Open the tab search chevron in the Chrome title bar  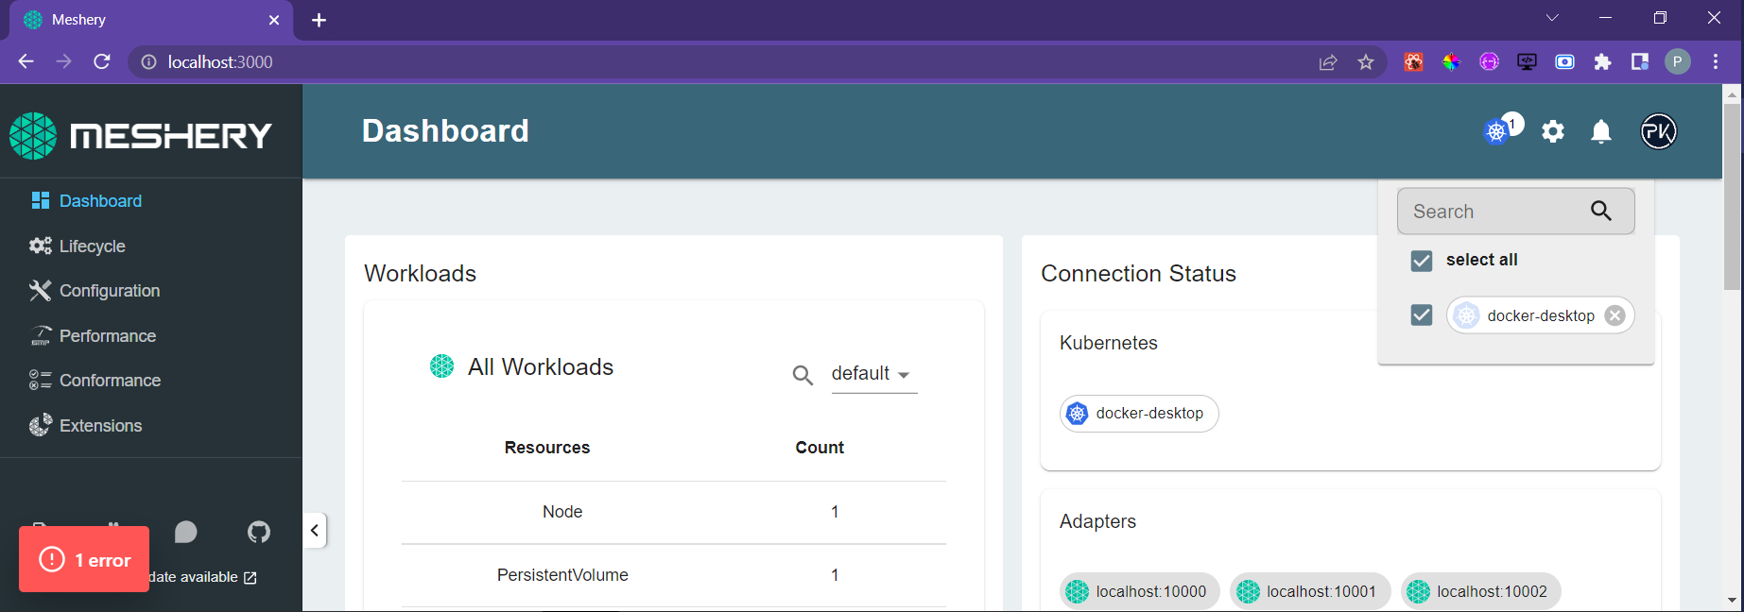tap(1552, 18)
